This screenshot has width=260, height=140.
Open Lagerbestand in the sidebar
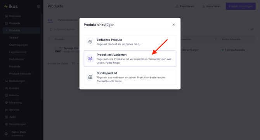pos(18,52)
